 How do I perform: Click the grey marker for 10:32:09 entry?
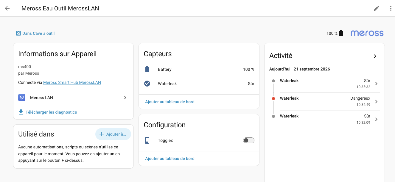point(273,116)
